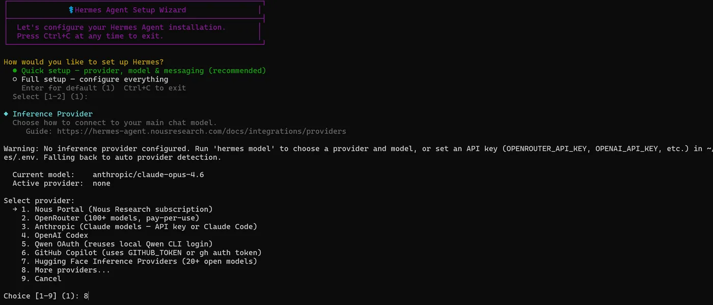Select the Full setup radio option
713x305 pixels.
(x=90, y=79)
